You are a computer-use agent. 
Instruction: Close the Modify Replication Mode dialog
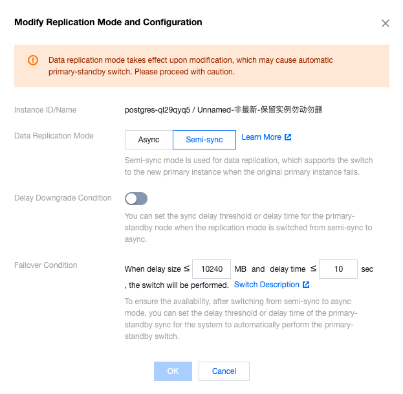(386, 23)
